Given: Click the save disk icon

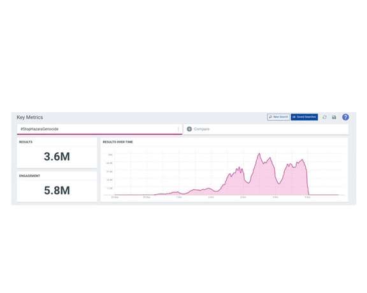Looking at the screenshot, I should coord(334,117).
